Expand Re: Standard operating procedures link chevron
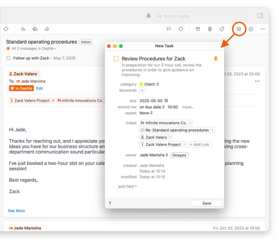This screenshot has height=244, width=279. coord(212,130)
